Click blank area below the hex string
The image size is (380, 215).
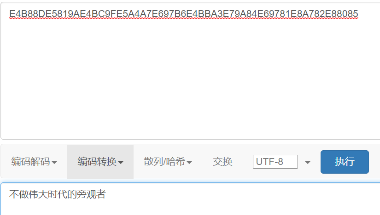coord(190,80)
